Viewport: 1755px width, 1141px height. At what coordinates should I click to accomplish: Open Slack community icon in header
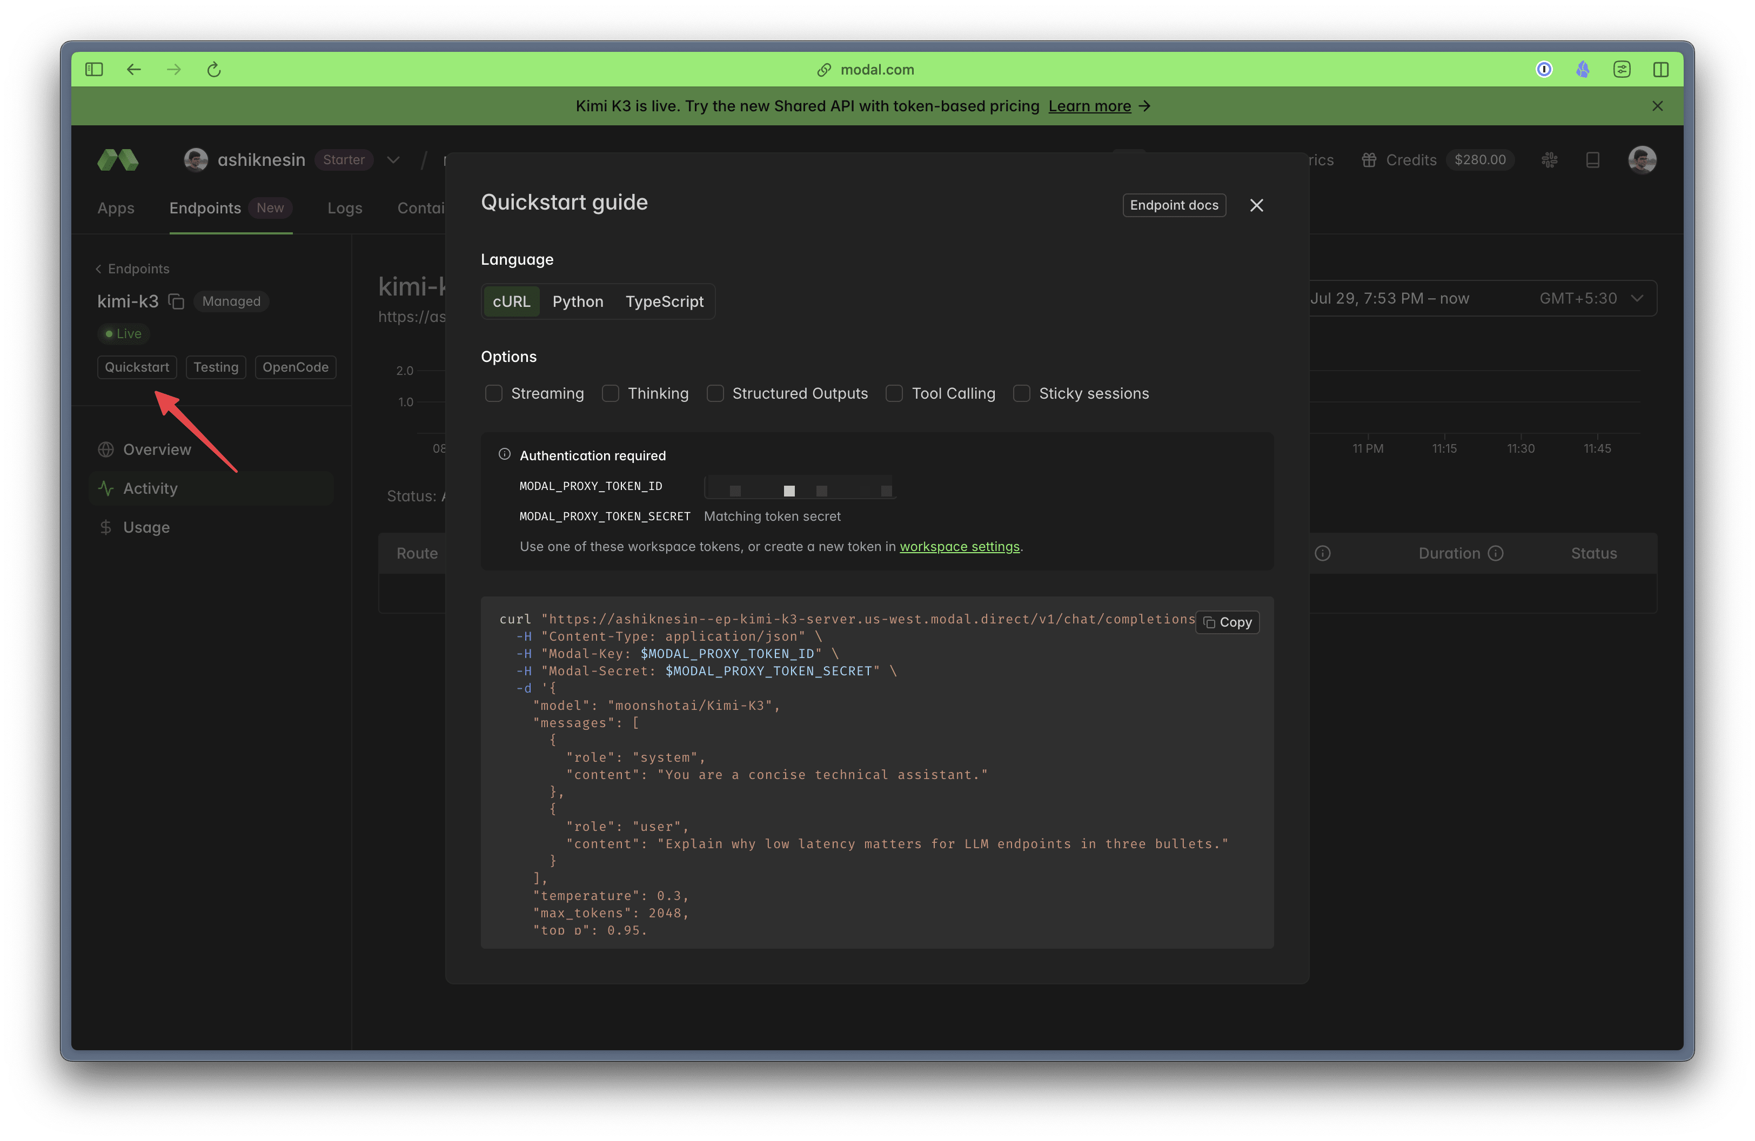(x=1549, y=160)
